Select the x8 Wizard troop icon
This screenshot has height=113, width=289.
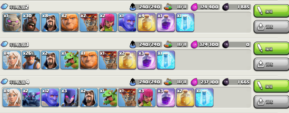click(50, 22)
